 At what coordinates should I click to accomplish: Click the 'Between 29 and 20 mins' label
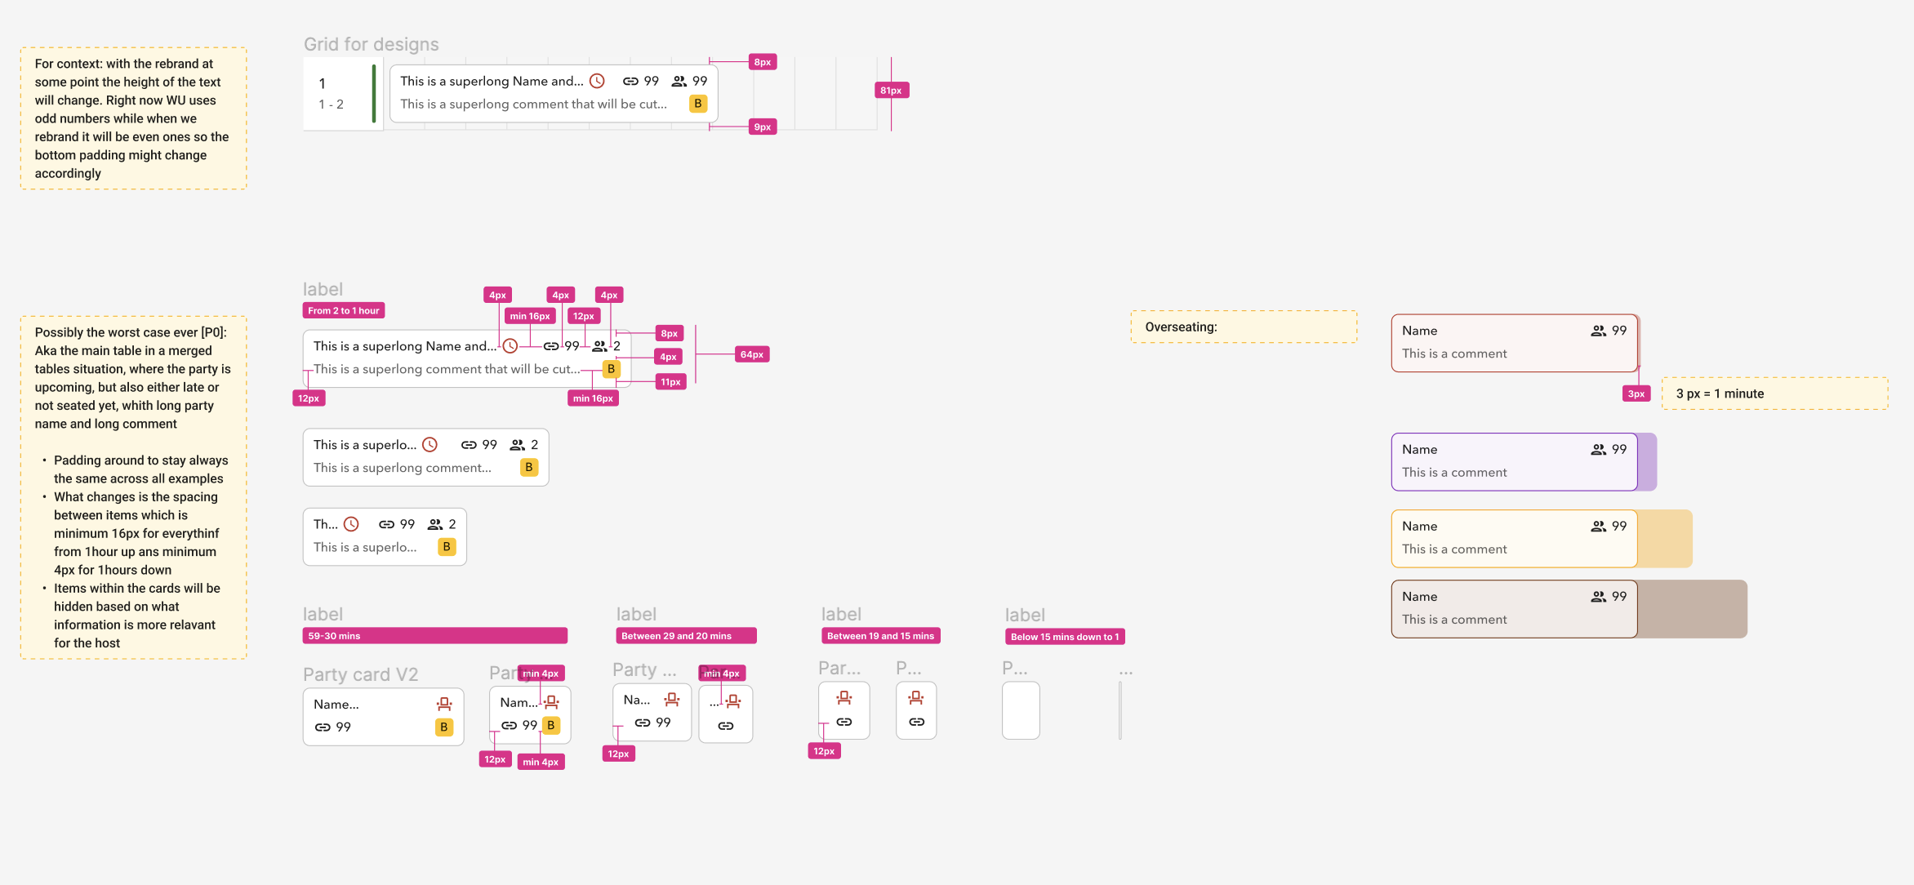(x=686, y=636)
